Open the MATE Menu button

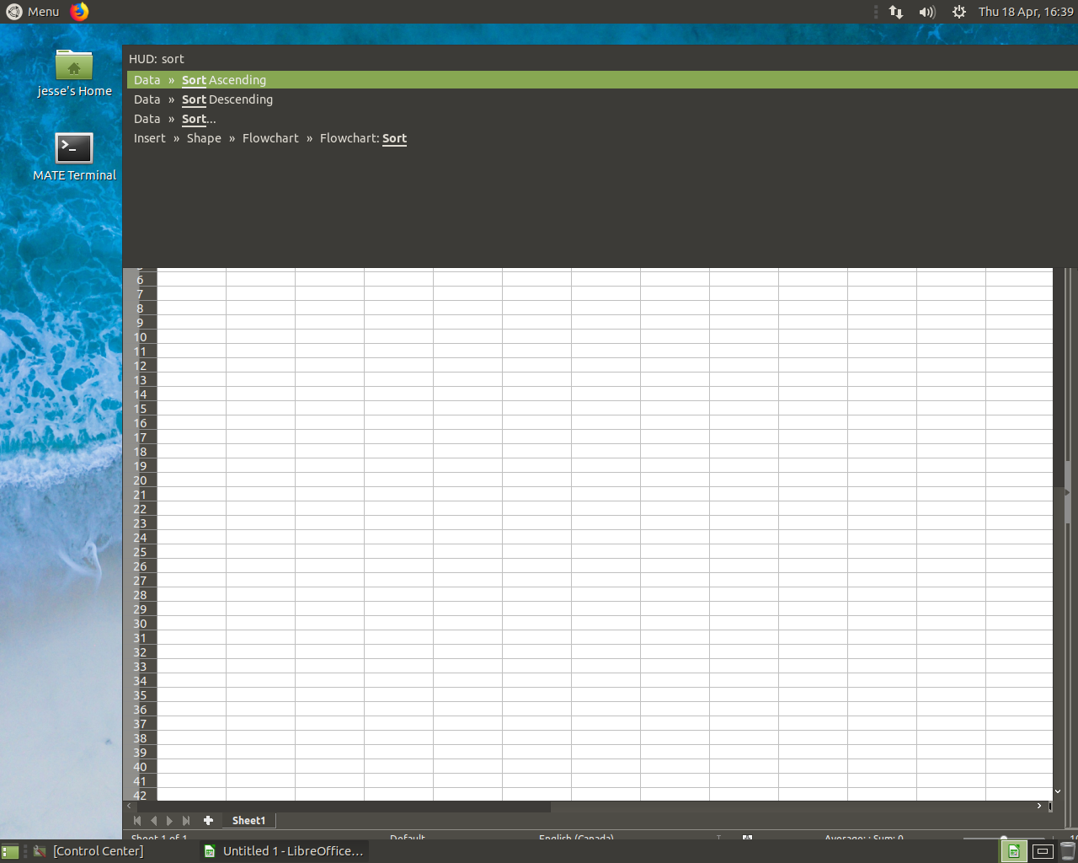point(33,12)
